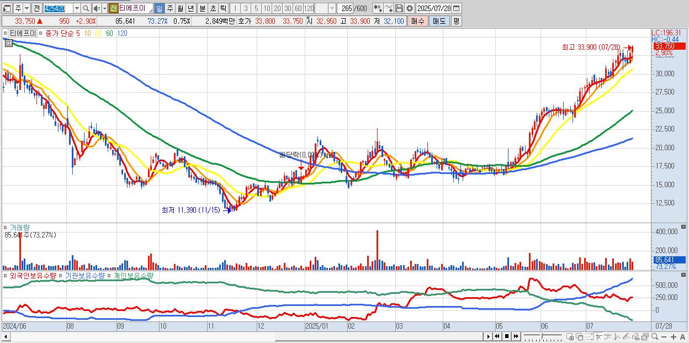
Task: Select the 1 interval button
Action: click(x=235, y=8)
